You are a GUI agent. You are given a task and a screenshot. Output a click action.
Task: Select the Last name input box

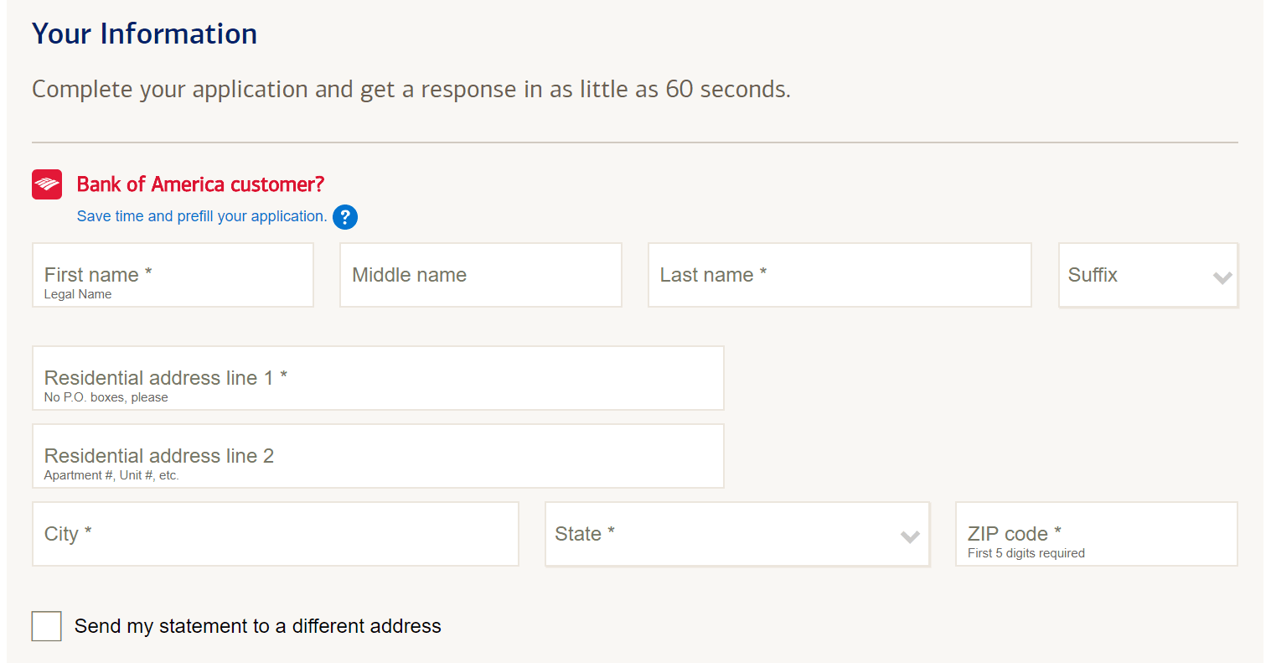click(x=839, y=275)
